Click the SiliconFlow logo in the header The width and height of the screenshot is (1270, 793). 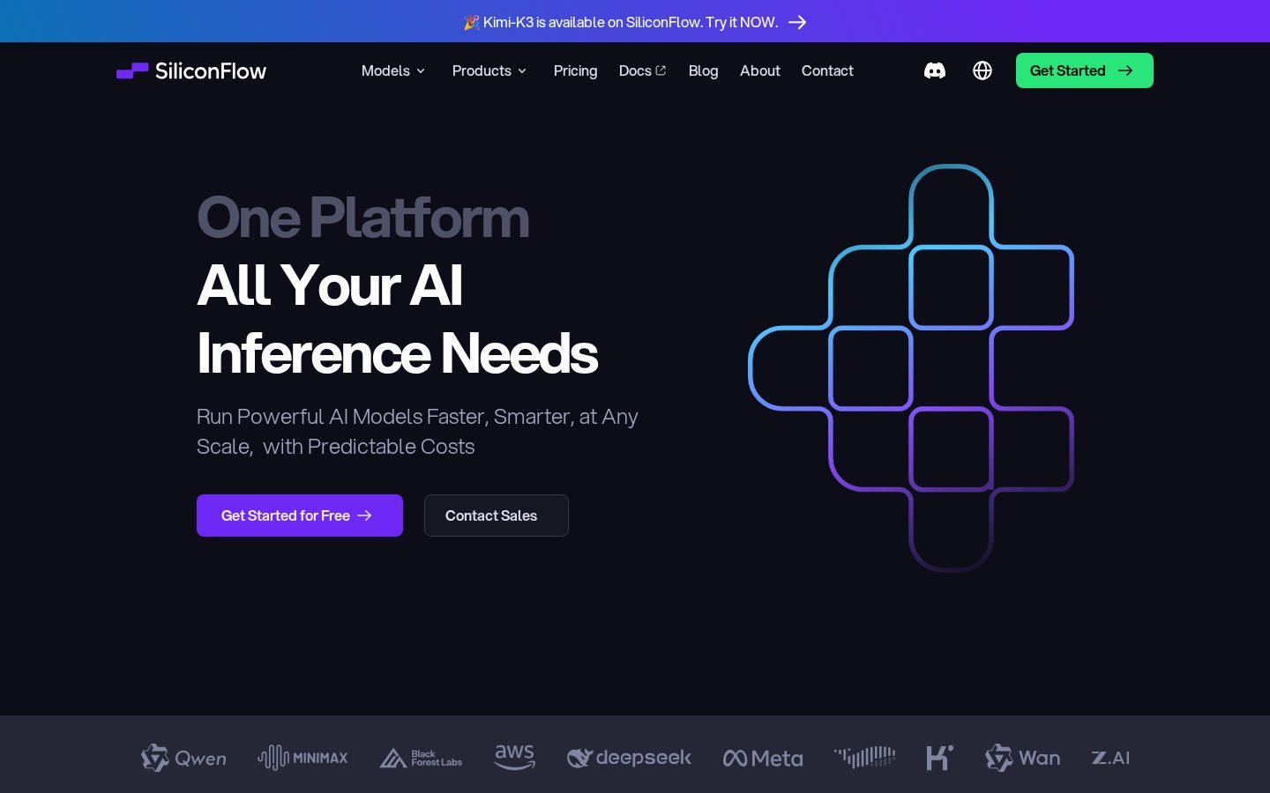point(191,70)
